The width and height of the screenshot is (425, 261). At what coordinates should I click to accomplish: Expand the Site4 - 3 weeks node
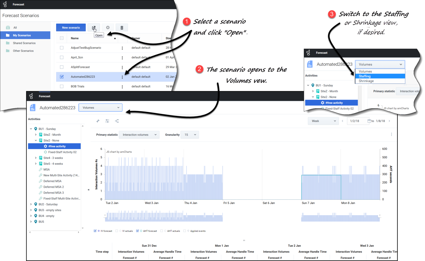pos(36,158)
